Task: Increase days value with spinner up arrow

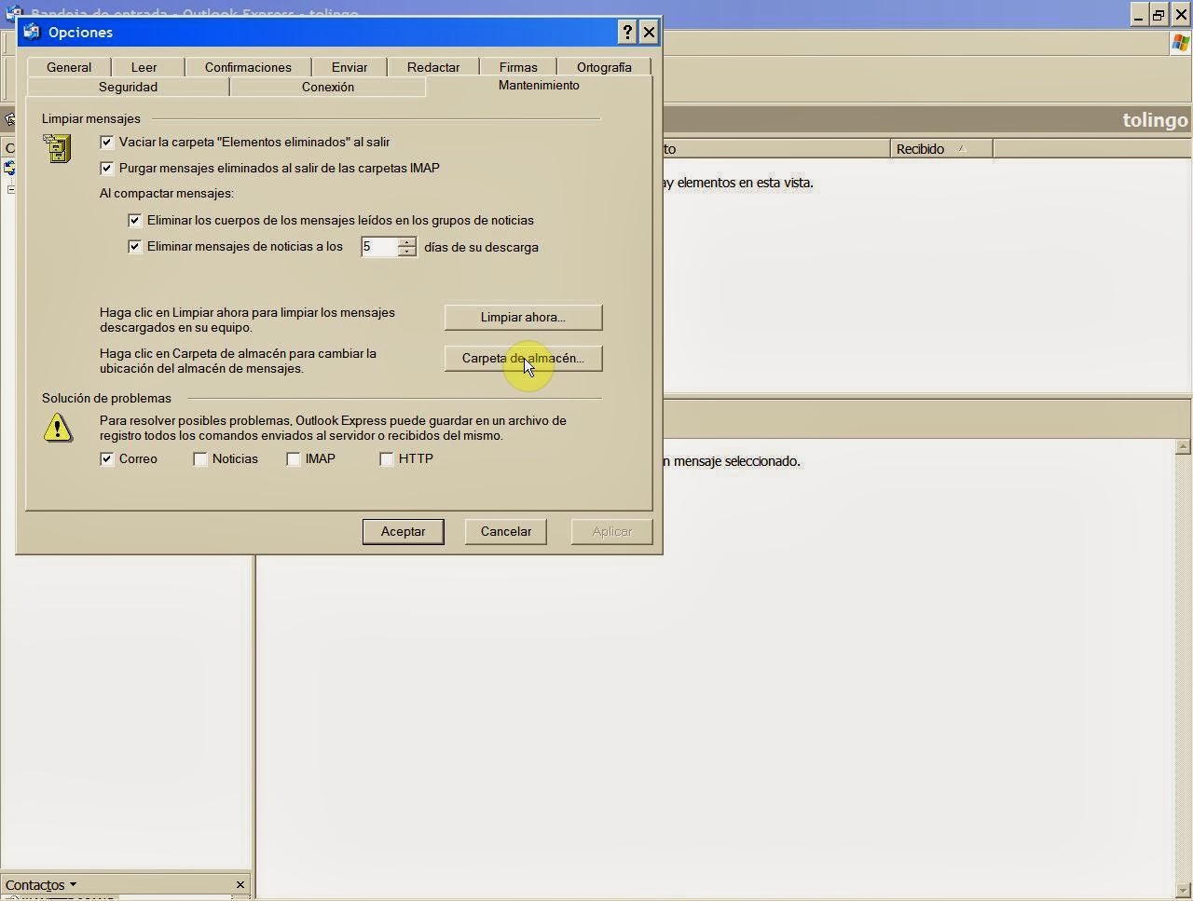Action: (x=406, y=242)
